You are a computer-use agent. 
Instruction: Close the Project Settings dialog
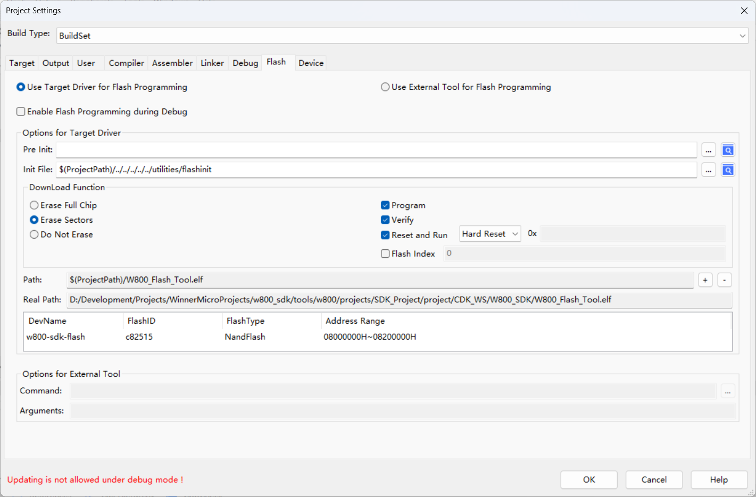pos(744,11)
